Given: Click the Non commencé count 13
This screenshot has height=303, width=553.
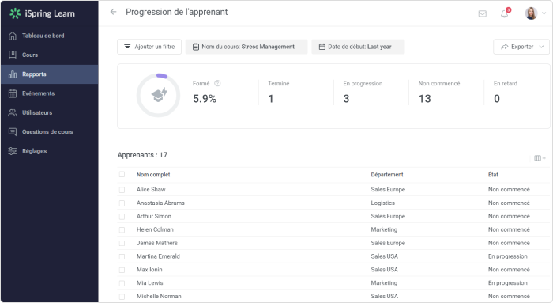Looking at the screenshot, I should point(425,99).
